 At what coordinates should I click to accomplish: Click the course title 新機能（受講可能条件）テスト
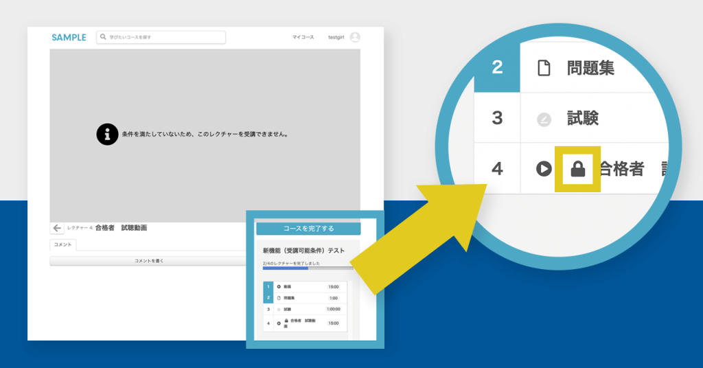click(x=303, y=251)
